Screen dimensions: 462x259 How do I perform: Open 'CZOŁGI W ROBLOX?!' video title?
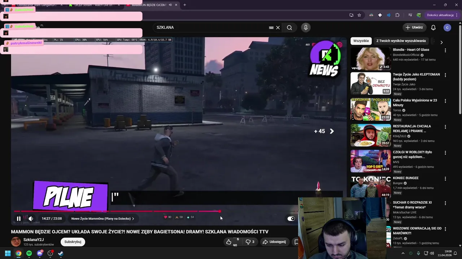coord(412,154)
